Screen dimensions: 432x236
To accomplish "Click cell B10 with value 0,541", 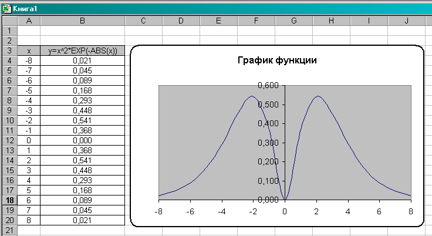I will (x=82, y=120).
